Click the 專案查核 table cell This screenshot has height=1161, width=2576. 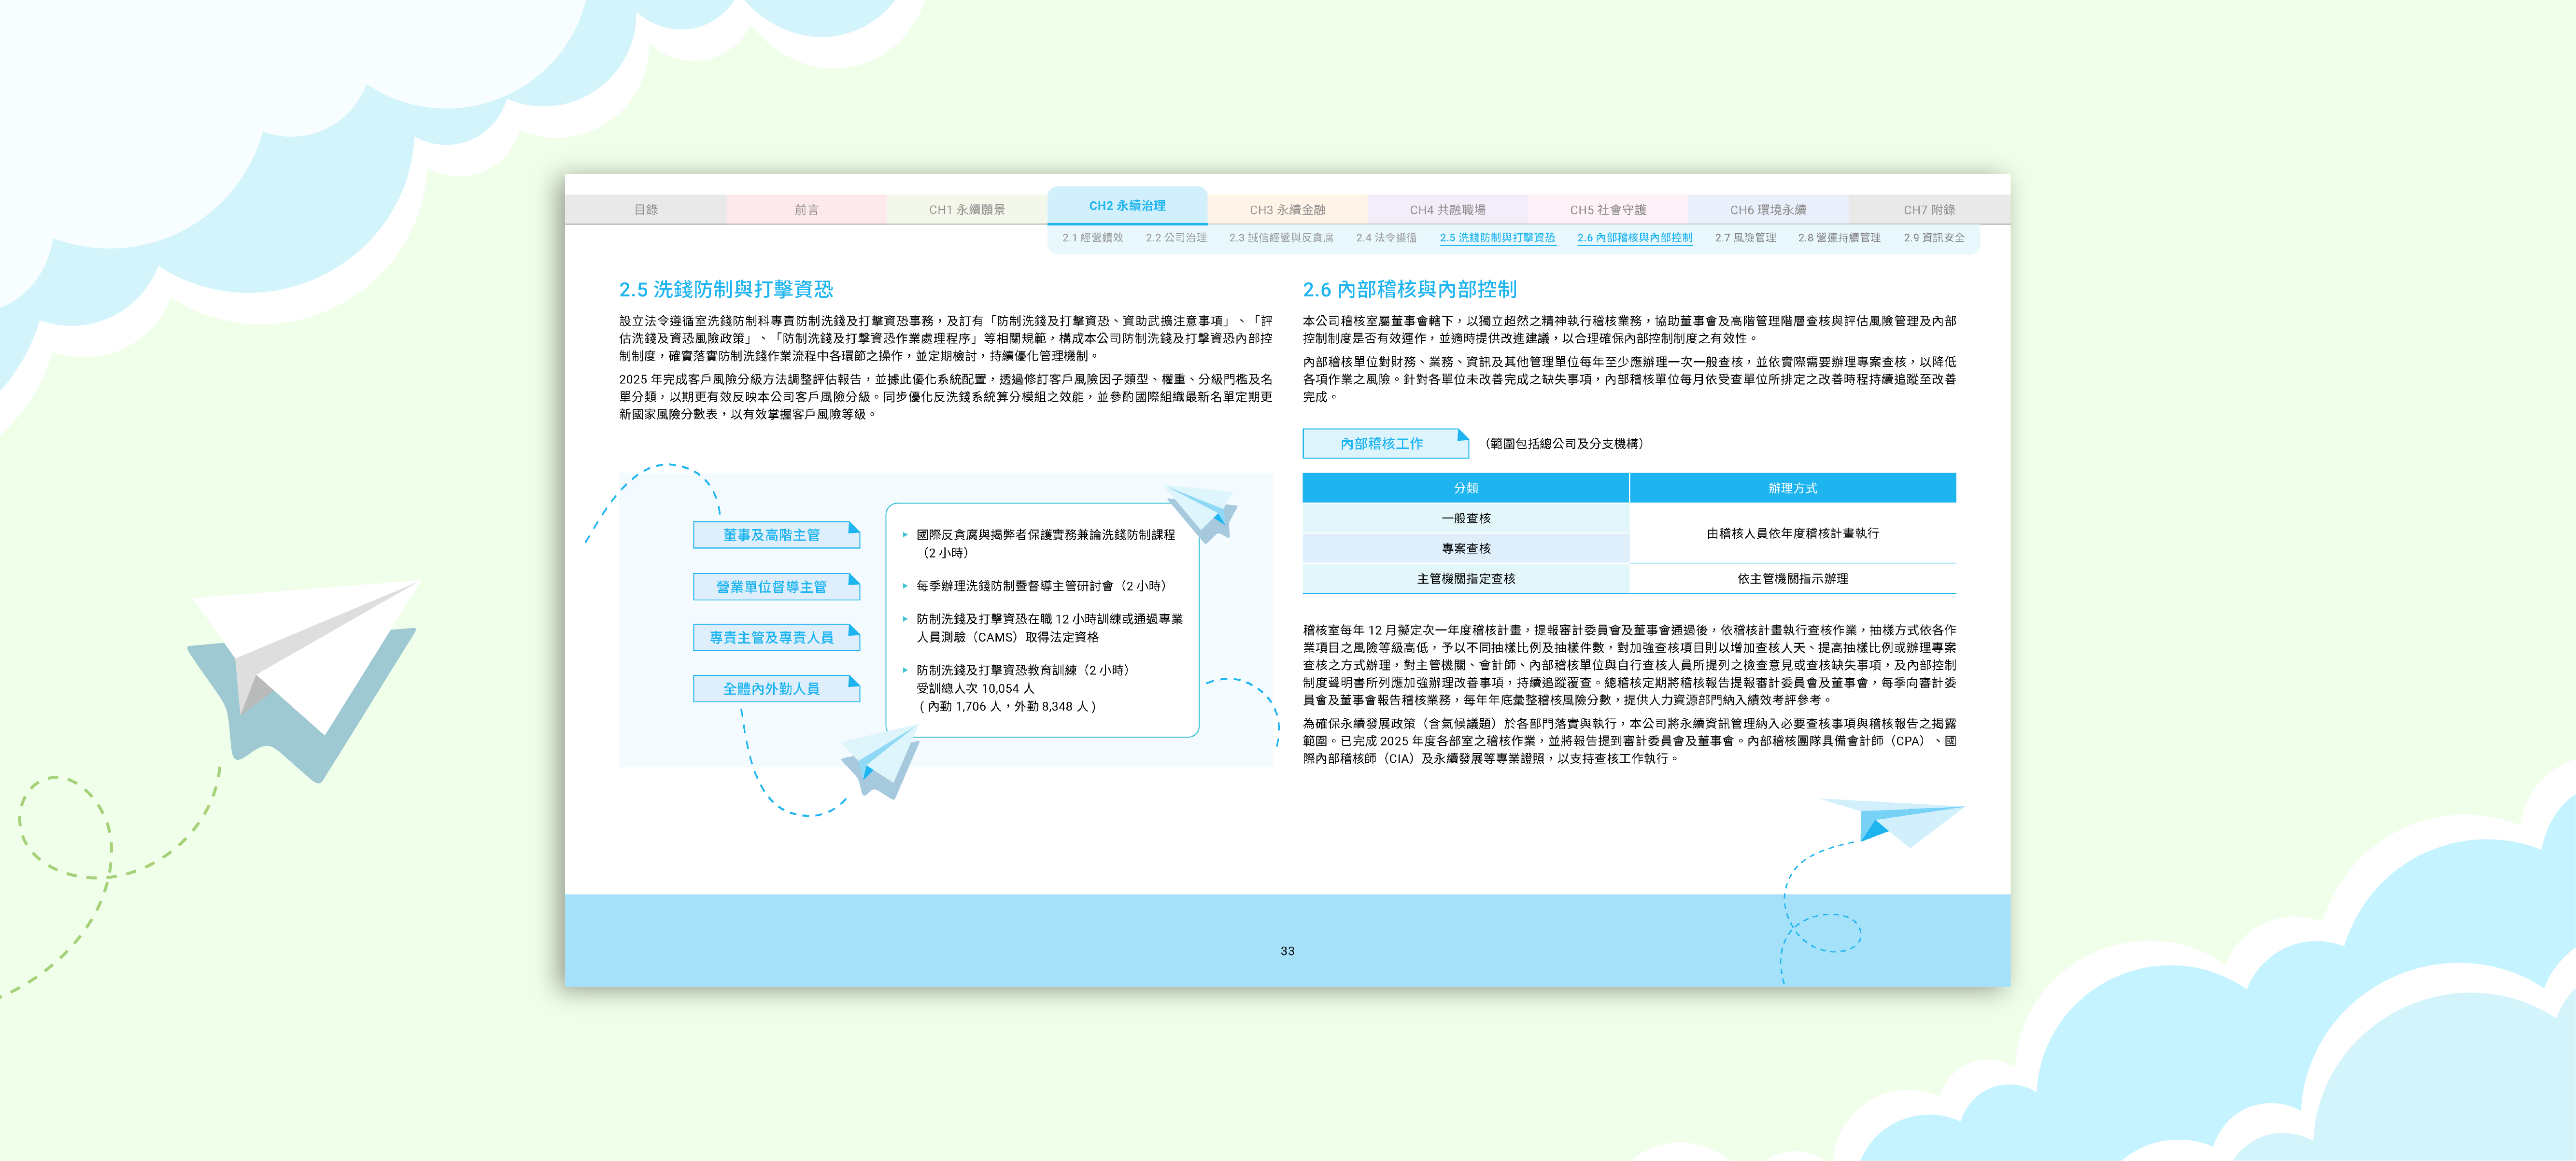click(x=1465, y=548)
